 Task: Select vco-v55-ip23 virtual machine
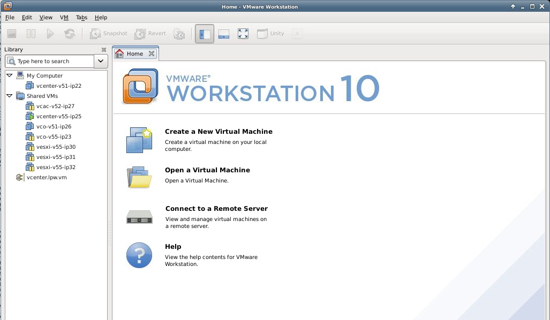pos(54,136)
